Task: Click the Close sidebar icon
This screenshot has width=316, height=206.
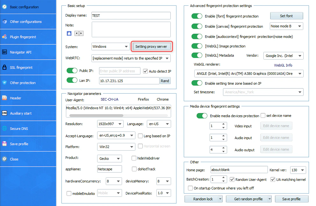Action: point(4,159)
